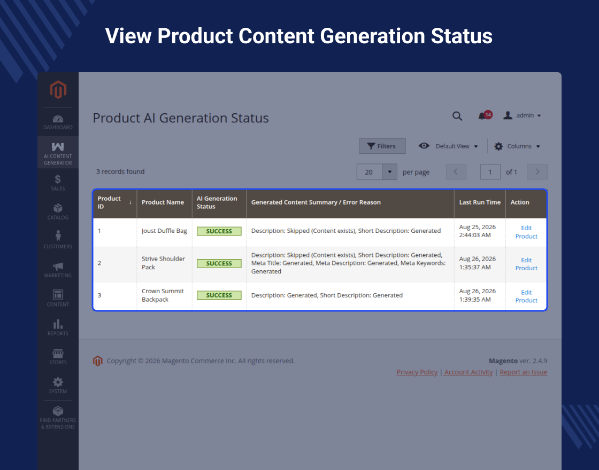Viewport: 599px width, 470px height.
Task: Sort by the Product ID column header
Action: pyautogui.click(x=114, y=202)
